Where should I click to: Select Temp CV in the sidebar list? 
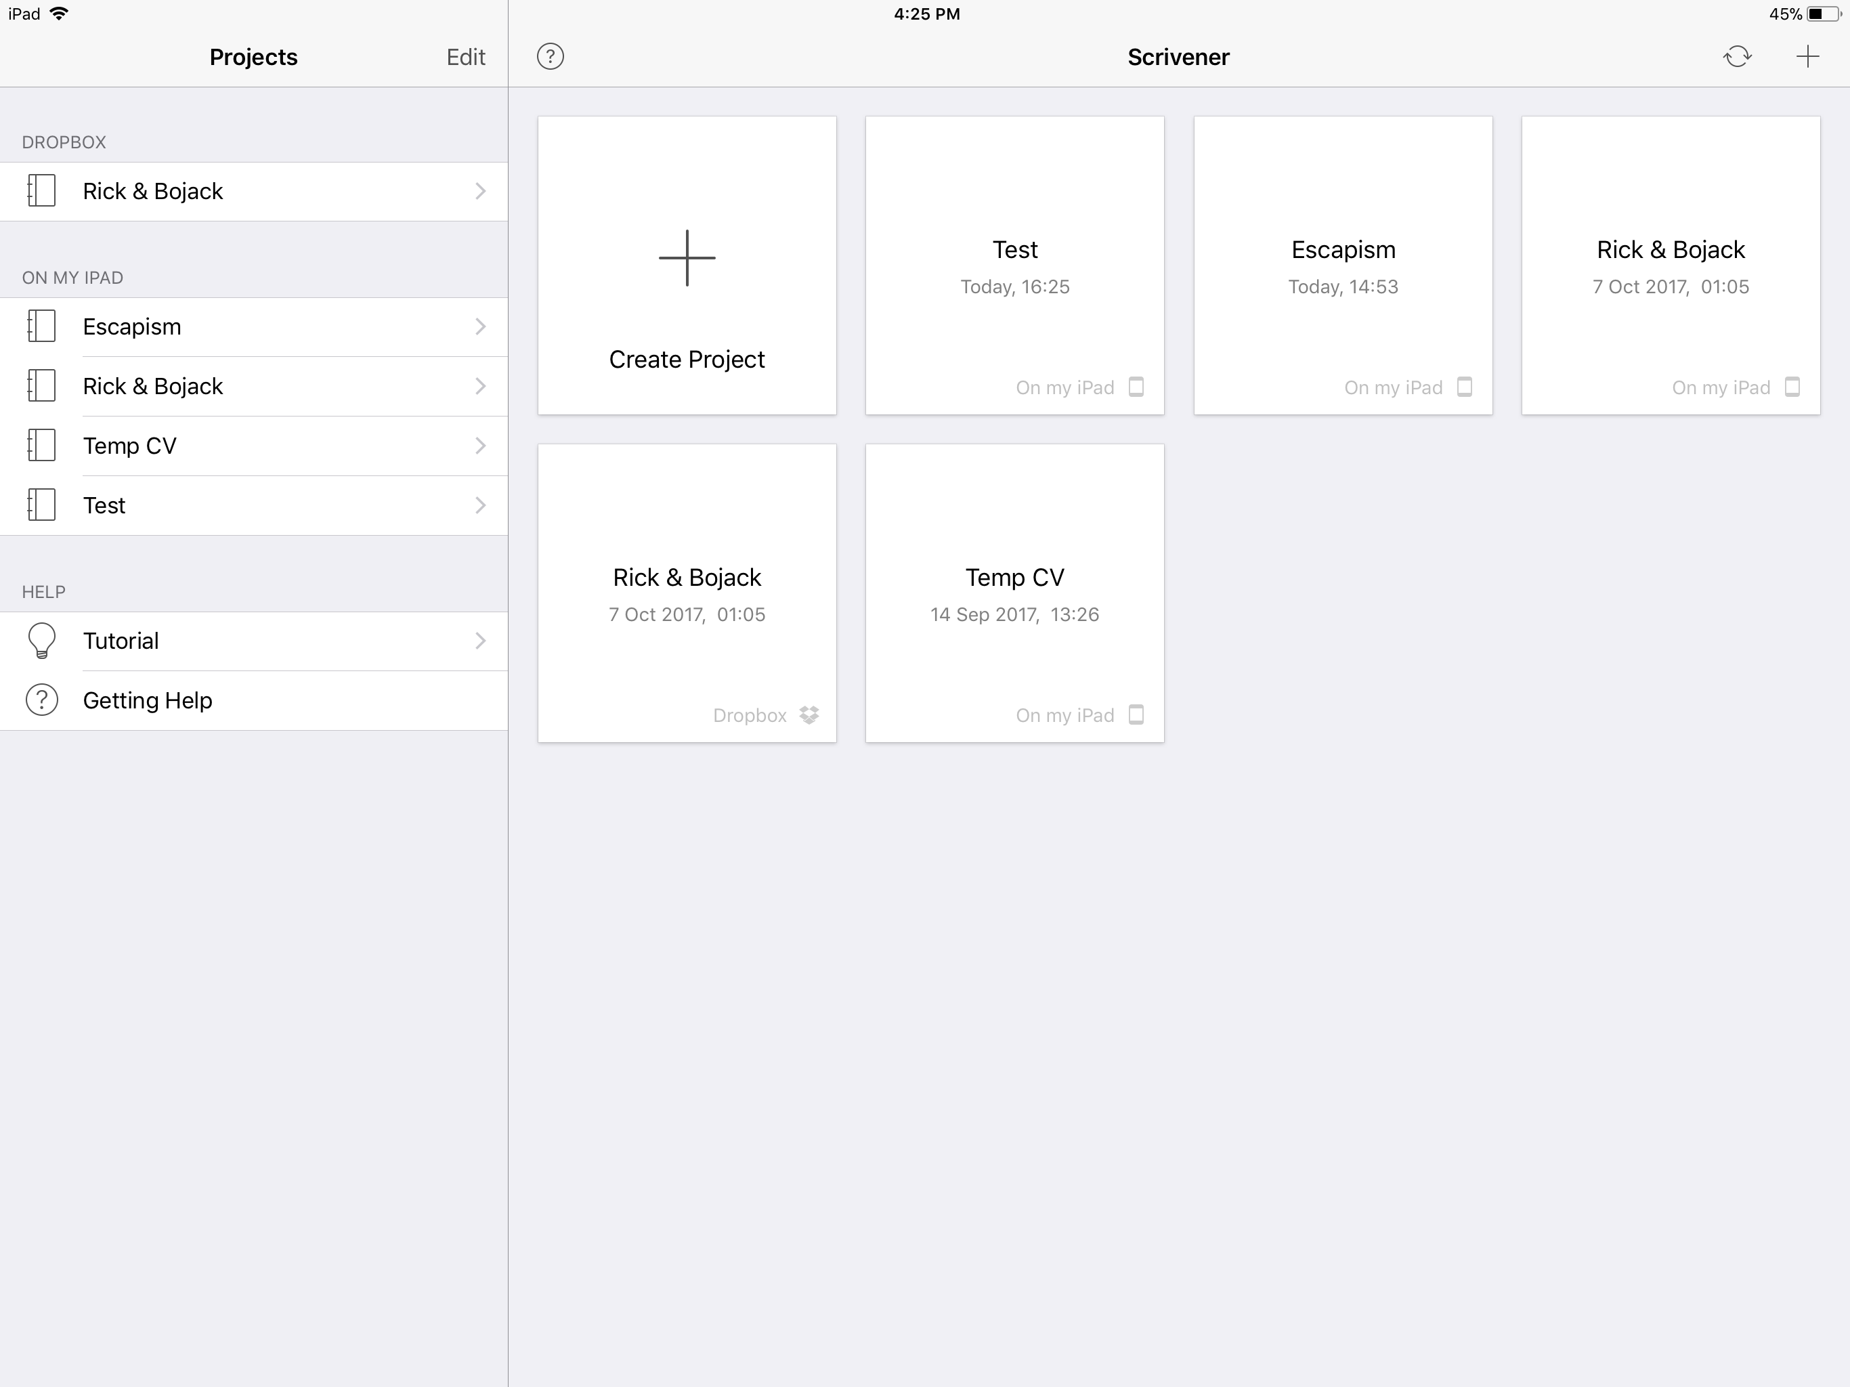click(x=253, y=445)
